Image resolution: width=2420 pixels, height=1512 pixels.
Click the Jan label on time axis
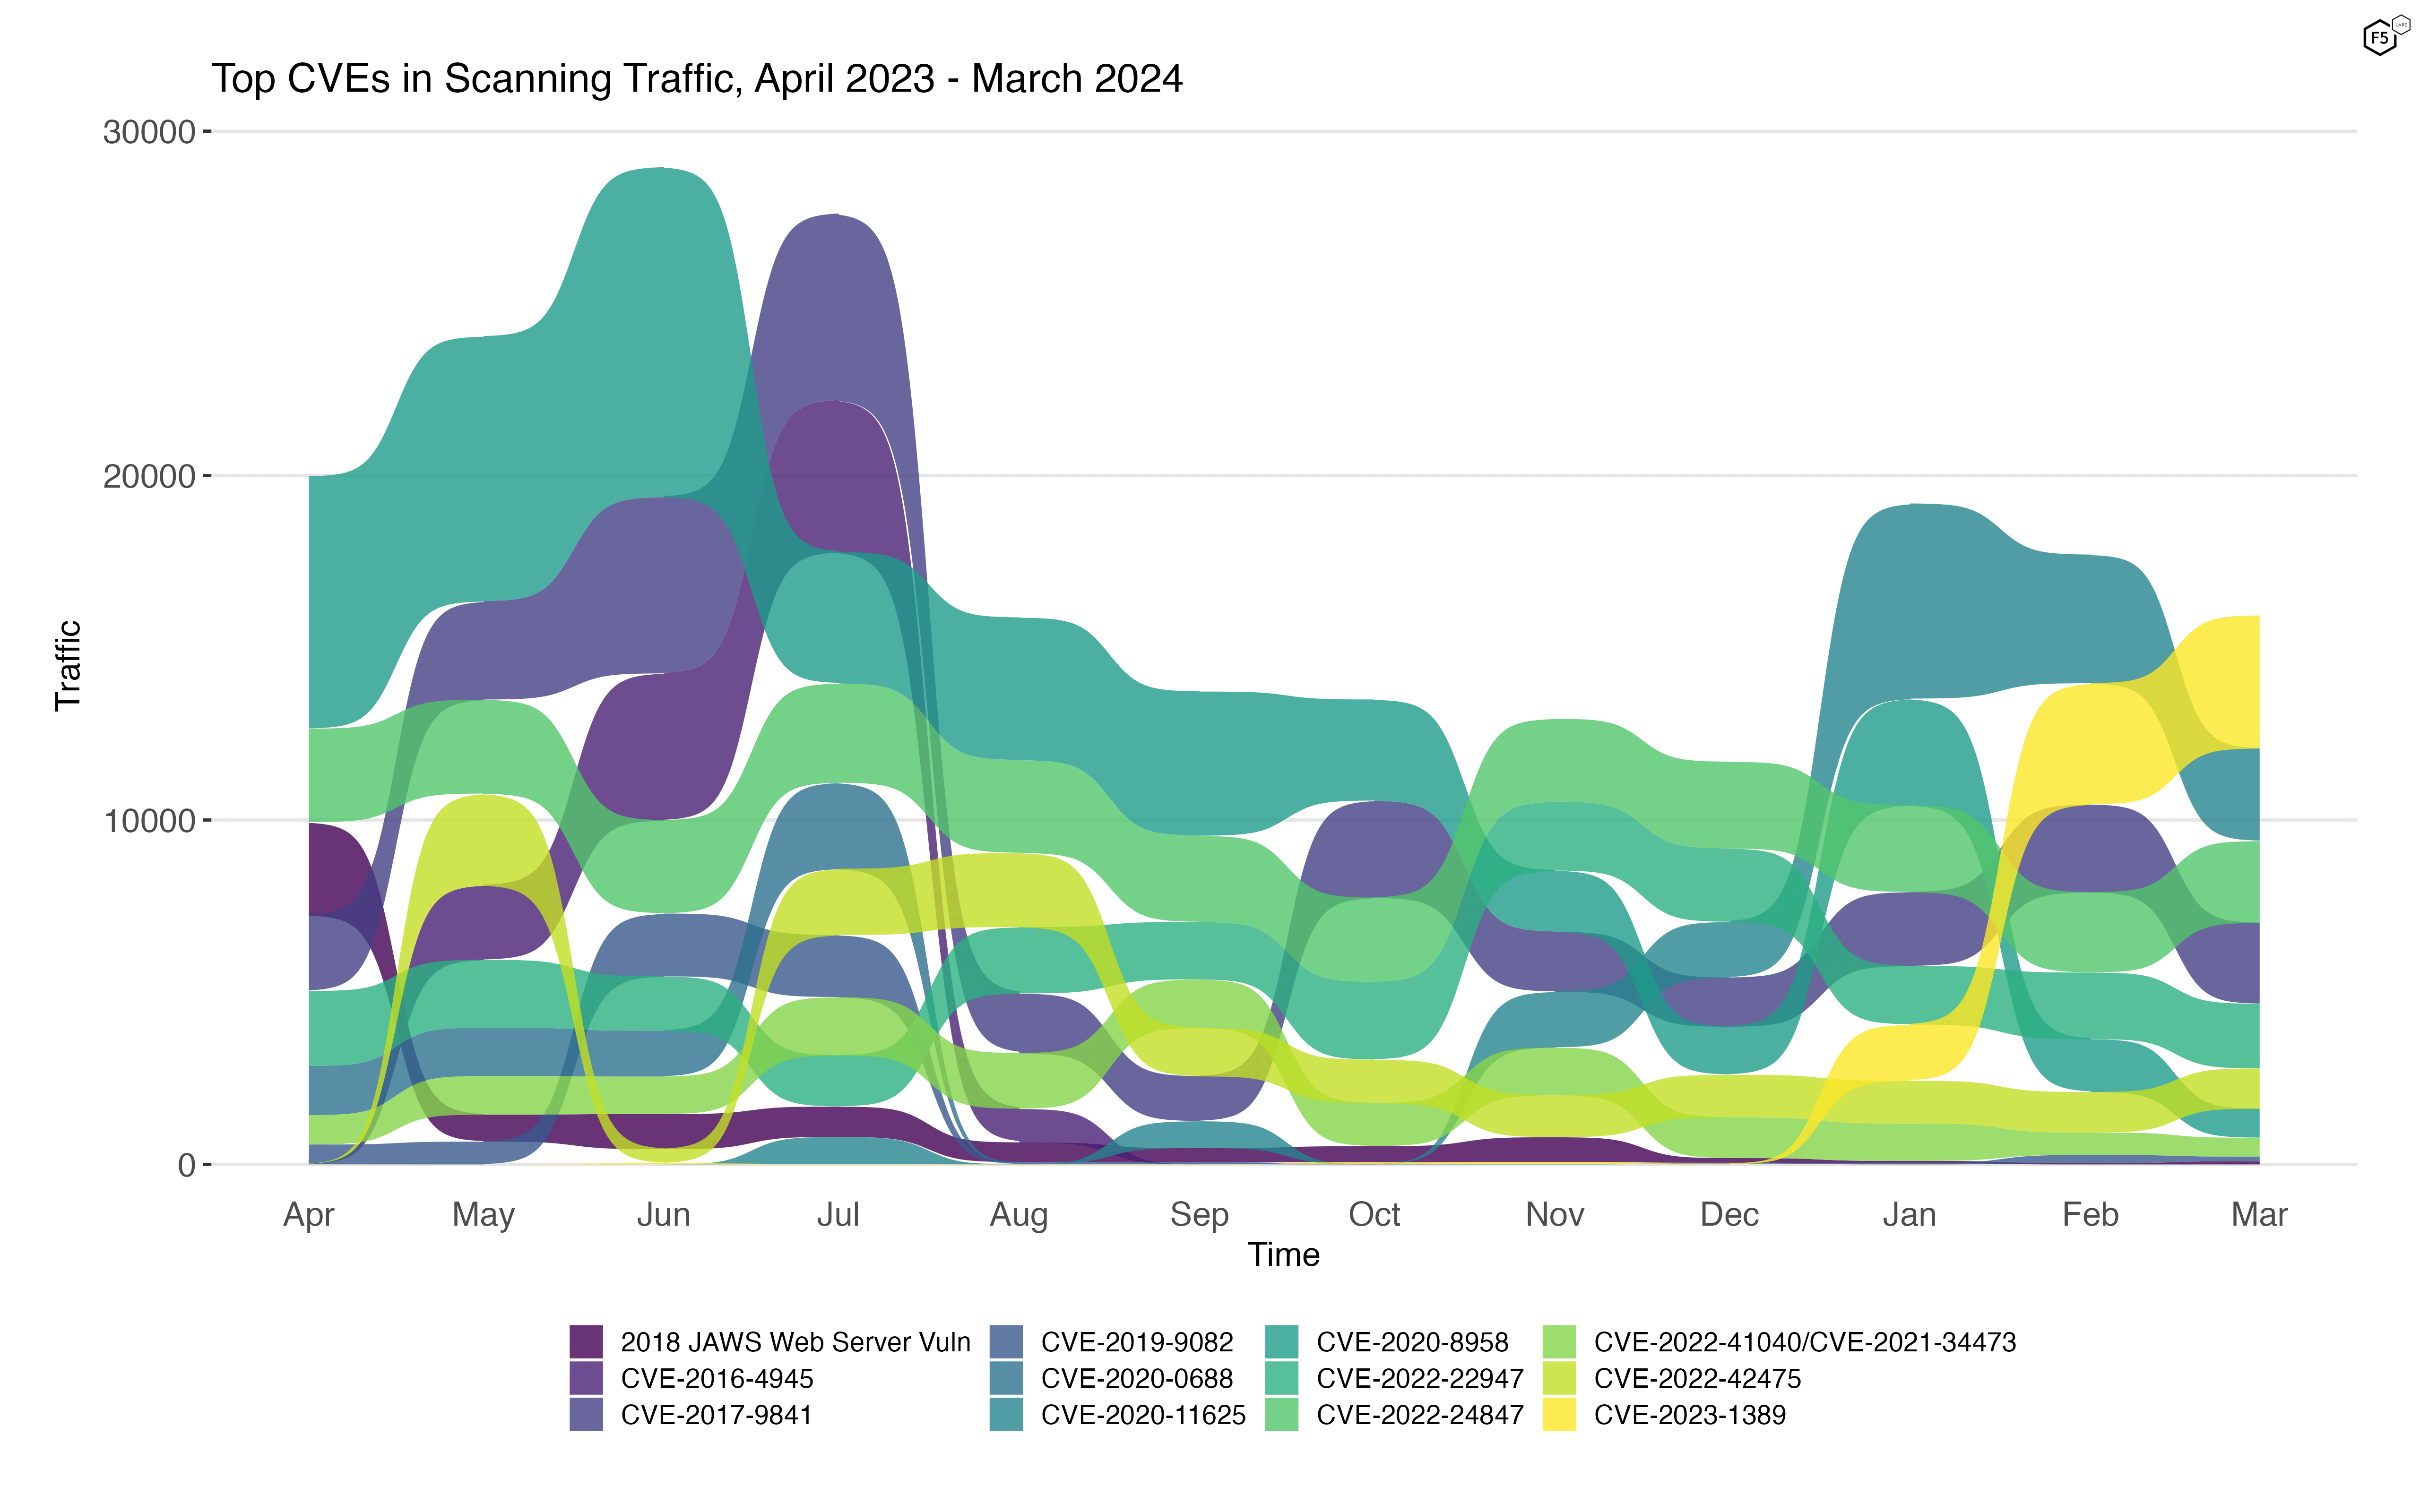tap(1909, 1214)
